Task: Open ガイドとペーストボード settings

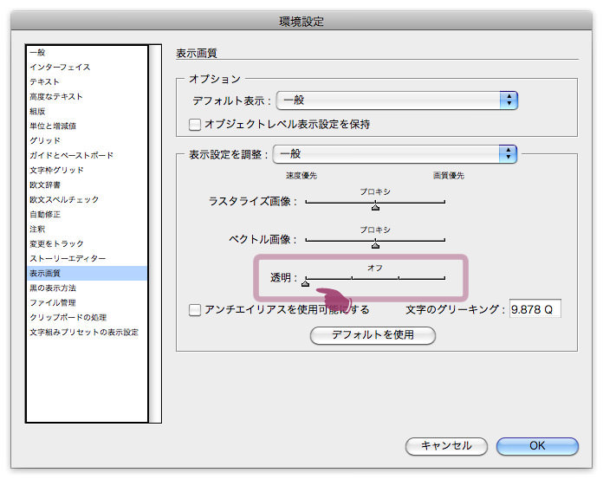Action: 88,155
